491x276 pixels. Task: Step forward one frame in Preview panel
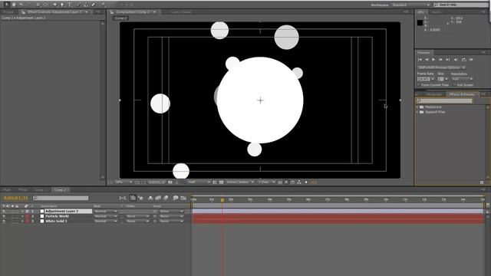tap(441, 60)
